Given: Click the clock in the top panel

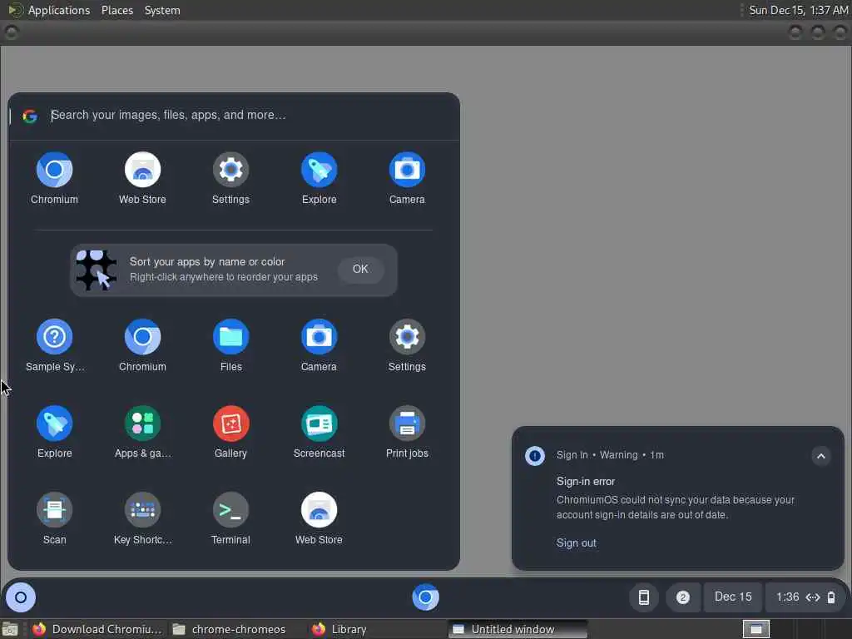Looking at the screenshot, I should 798,10.
